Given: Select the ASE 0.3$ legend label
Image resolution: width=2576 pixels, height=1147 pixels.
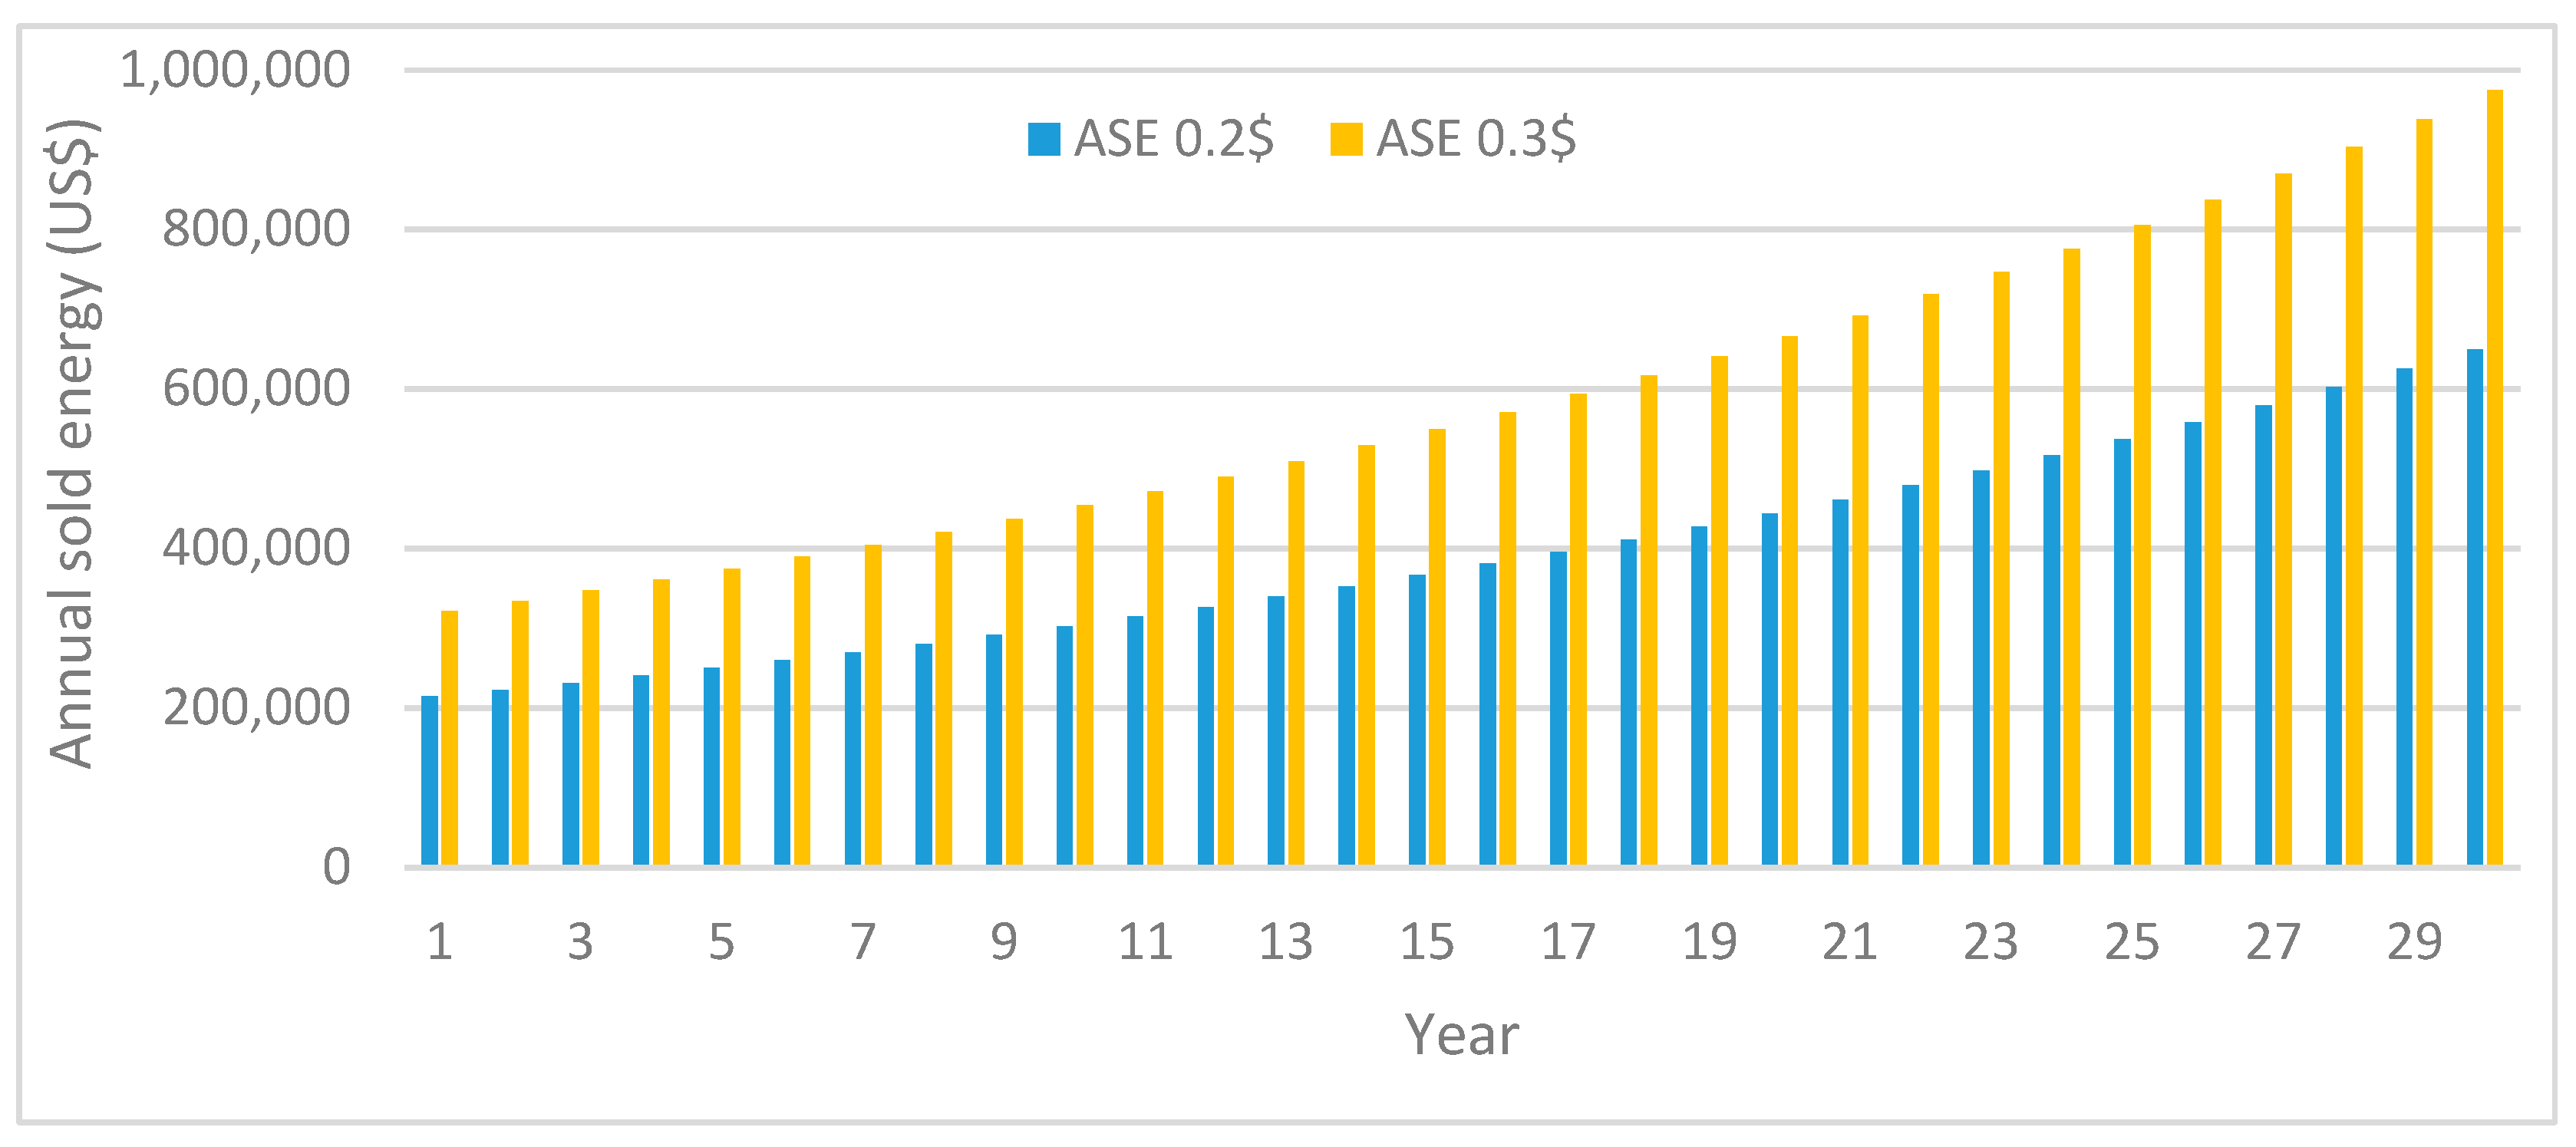Looking at the screenshot, I should pos(1476,139).
